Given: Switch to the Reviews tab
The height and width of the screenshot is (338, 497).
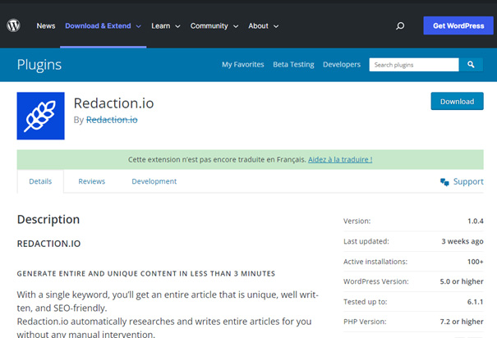Looking at the screenshot, I should pyautogui.click(x=91, y=181).
